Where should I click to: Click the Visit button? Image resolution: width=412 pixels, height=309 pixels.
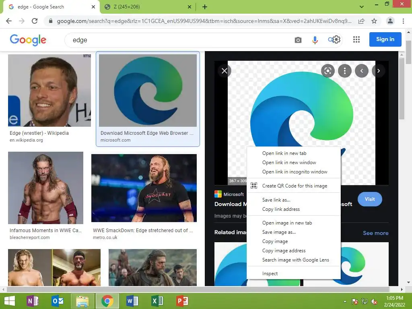[370, 199]
